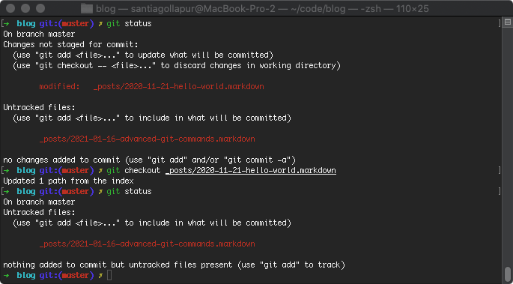Click the "no changes added to commit" line
Viewport: 513px width, 284px height.
point(150,160)
